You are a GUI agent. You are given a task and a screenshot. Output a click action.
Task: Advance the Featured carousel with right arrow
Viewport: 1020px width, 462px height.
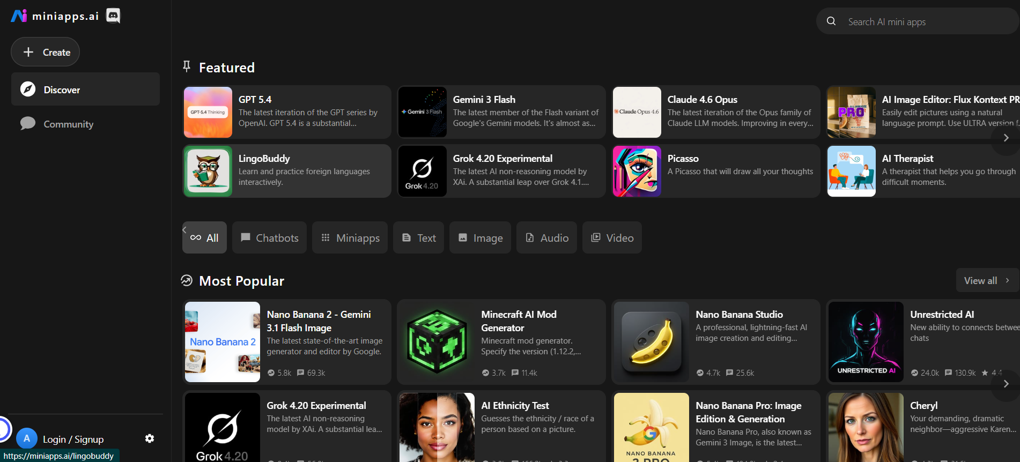click(1006, 138)
